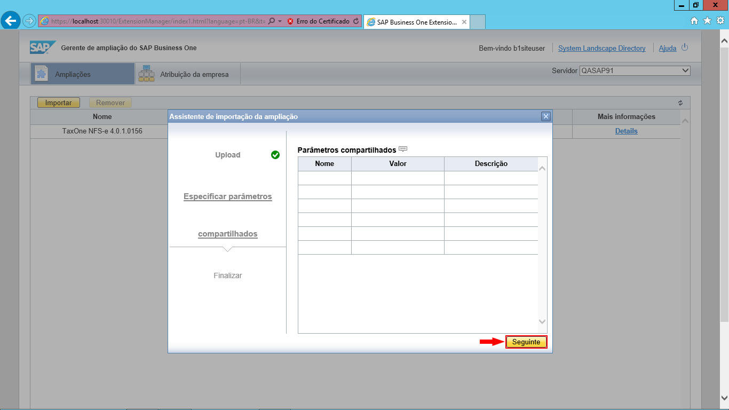Refresh the page from the address bar
Viewport: 729px width, 410px height.
tap(356, 21)
